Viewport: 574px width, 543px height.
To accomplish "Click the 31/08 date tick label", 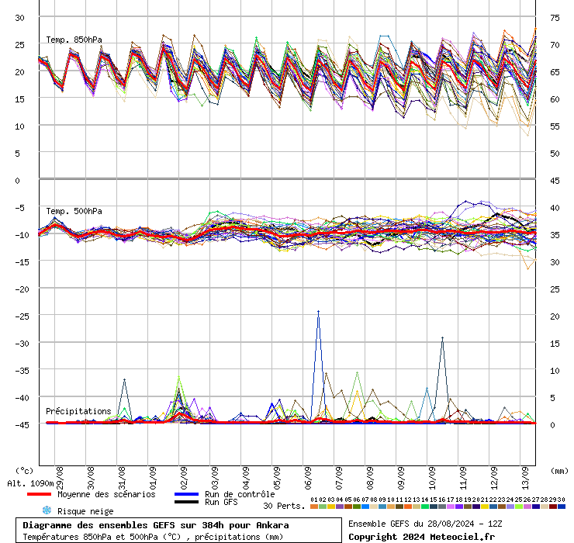I will pyautogui.click(x=122, y=478).
